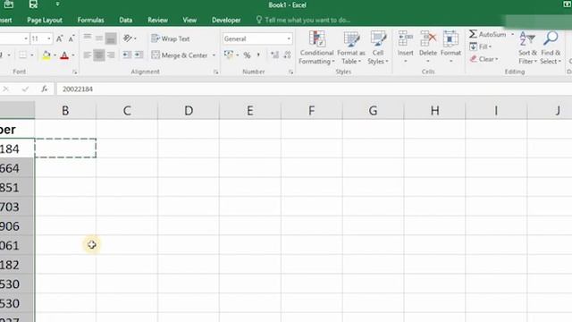Select column A cell ending in 906
This screenshot has height=322, width=572.
click(x=17, y=226)
